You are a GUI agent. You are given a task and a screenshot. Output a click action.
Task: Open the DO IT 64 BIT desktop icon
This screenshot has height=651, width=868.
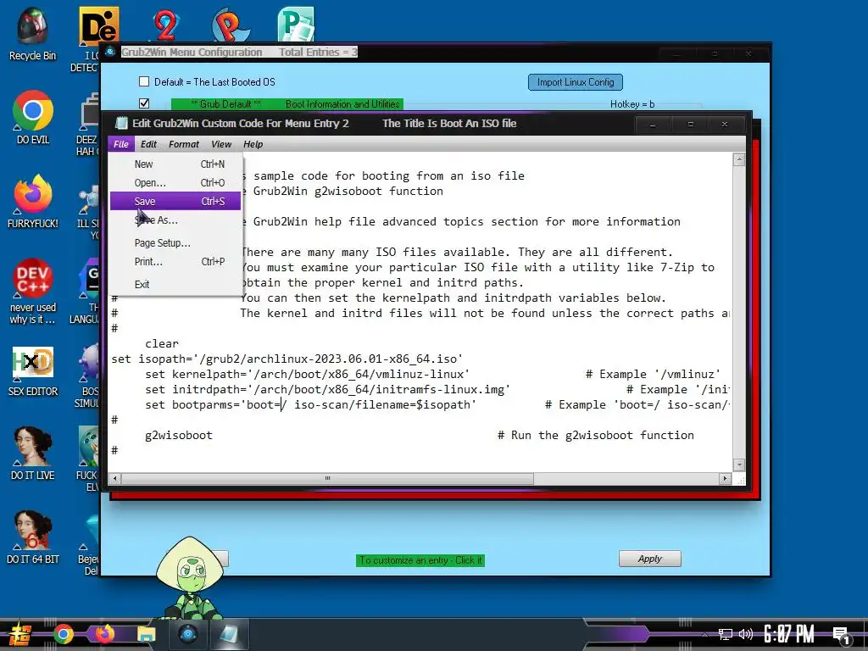click(32, 537)
